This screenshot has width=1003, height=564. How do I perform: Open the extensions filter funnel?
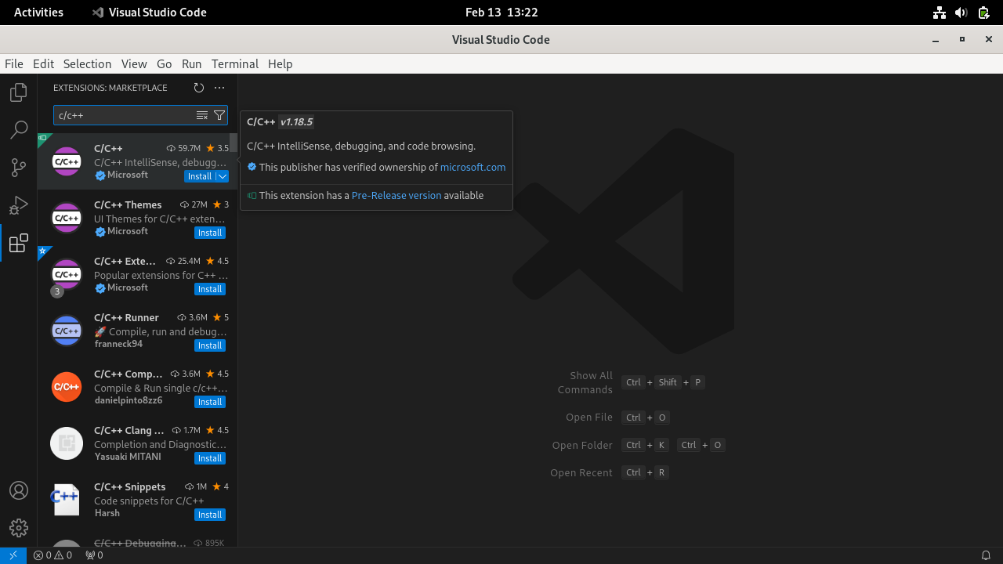(219, 115)
